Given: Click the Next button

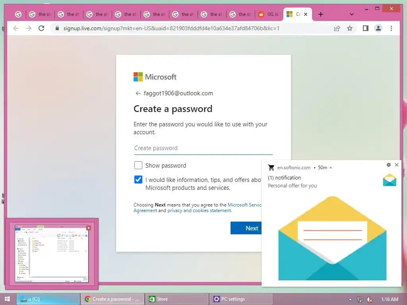Looking at the screenshot, I should tap(246, 228).
